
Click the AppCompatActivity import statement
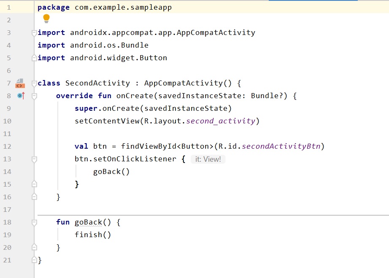[162, 33]
